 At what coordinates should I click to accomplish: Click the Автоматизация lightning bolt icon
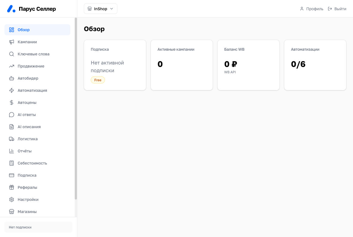[12, 90]
